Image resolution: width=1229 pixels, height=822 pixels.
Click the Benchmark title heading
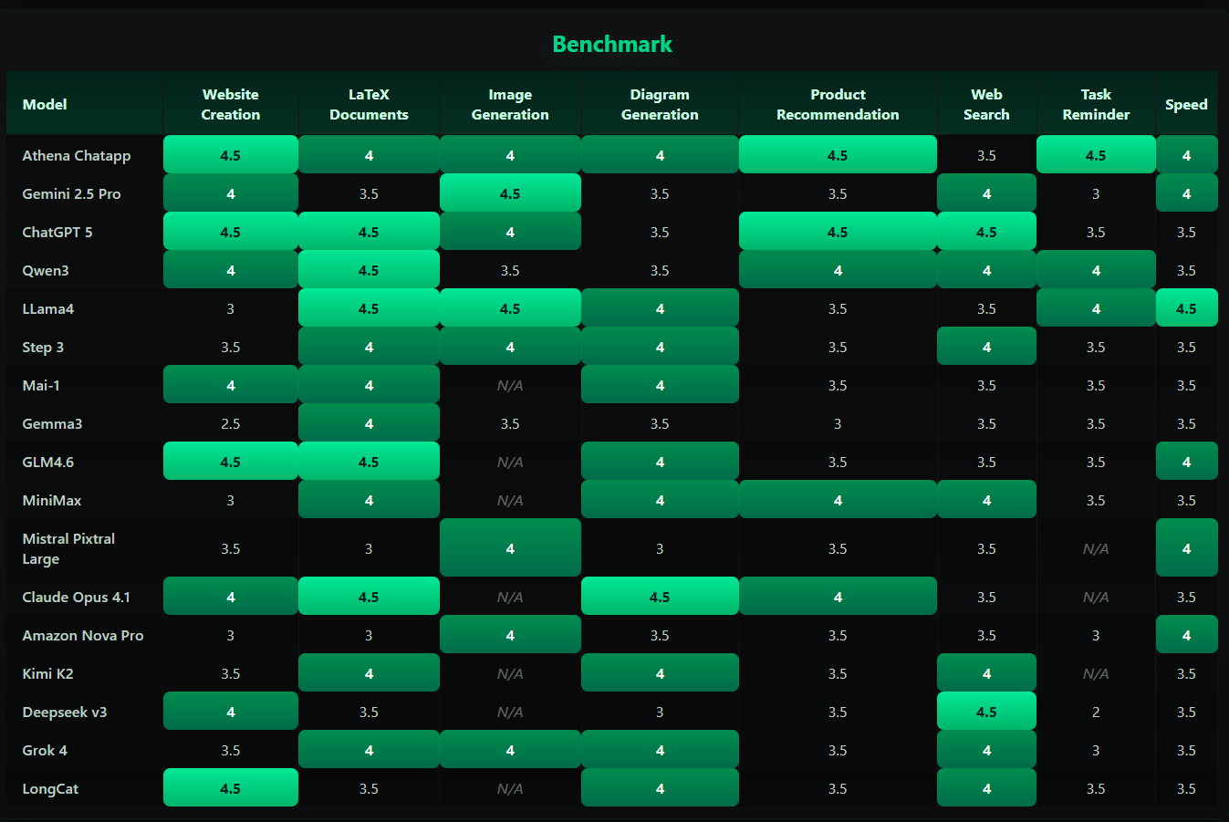pyautogui.click(x=612, y=44)
